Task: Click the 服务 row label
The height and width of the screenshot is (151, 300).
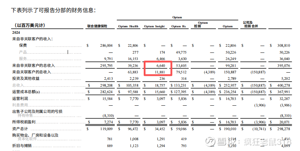Action: [23, 59]
